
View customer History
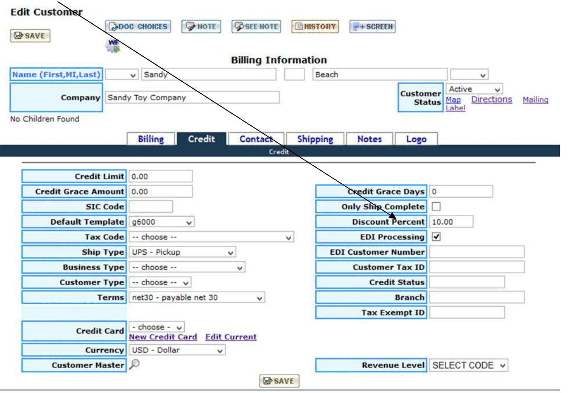[x=315, y=27]
